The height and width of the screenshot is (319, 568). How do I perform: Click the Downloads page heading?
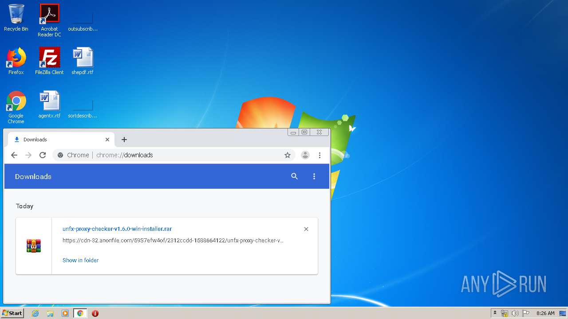pos(33,176)
